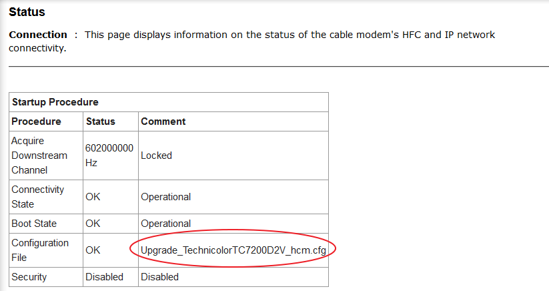Click the Upgrade_TechnicolorTC7200D2V_hcm.cfg filename
Image resolution: width=549 pixels, height=291 pixels.
pyautogui.click(x=233, y=250)
